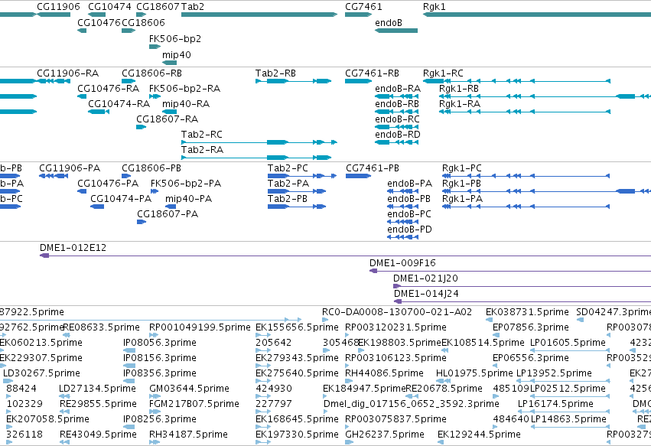Viewport: 651px width, 446px height.
Task: Click the Rgk1-RA transcript label
Action: point(460,104)
